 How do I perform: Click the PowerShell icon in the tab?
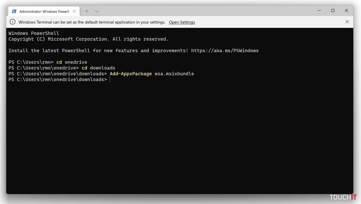14,11
